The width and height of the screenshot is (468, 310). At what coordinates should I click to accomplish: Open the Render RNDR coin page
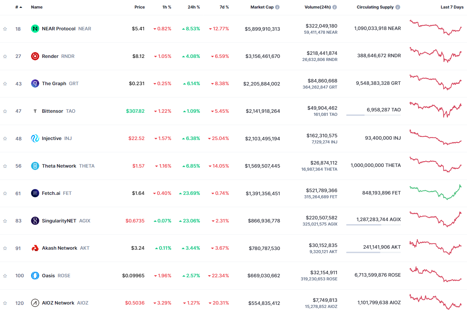(58, 56)
